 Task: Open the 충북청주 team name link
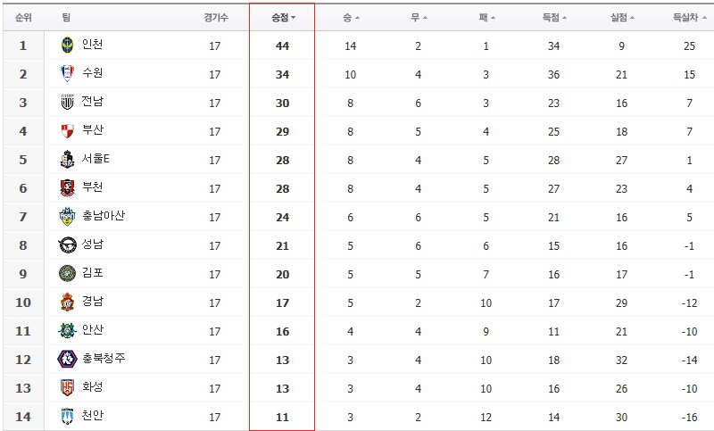click(104, 358)
